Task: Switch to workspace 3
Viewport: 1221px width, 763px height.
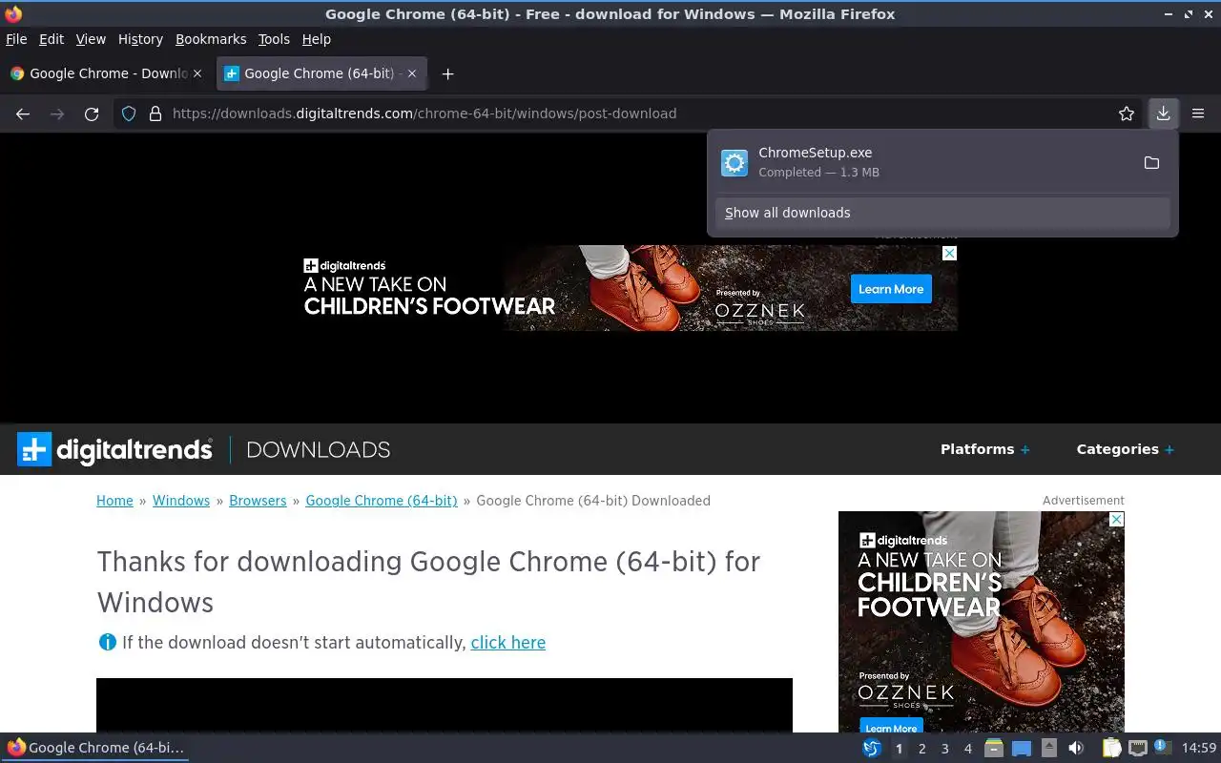Action: coord(945,749)
